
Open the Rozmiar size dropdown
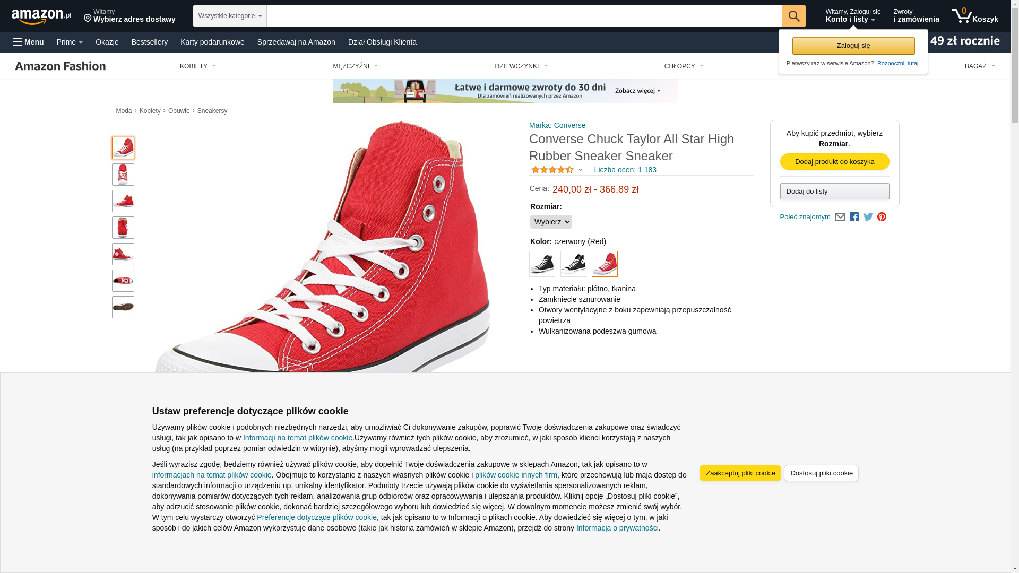pyautogui.click(x=551, y=222)
